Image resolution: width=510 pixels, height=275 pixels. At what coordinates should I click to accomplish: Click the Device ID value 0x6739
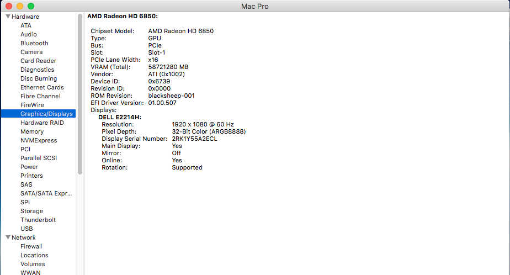click(x=159, y=81)
